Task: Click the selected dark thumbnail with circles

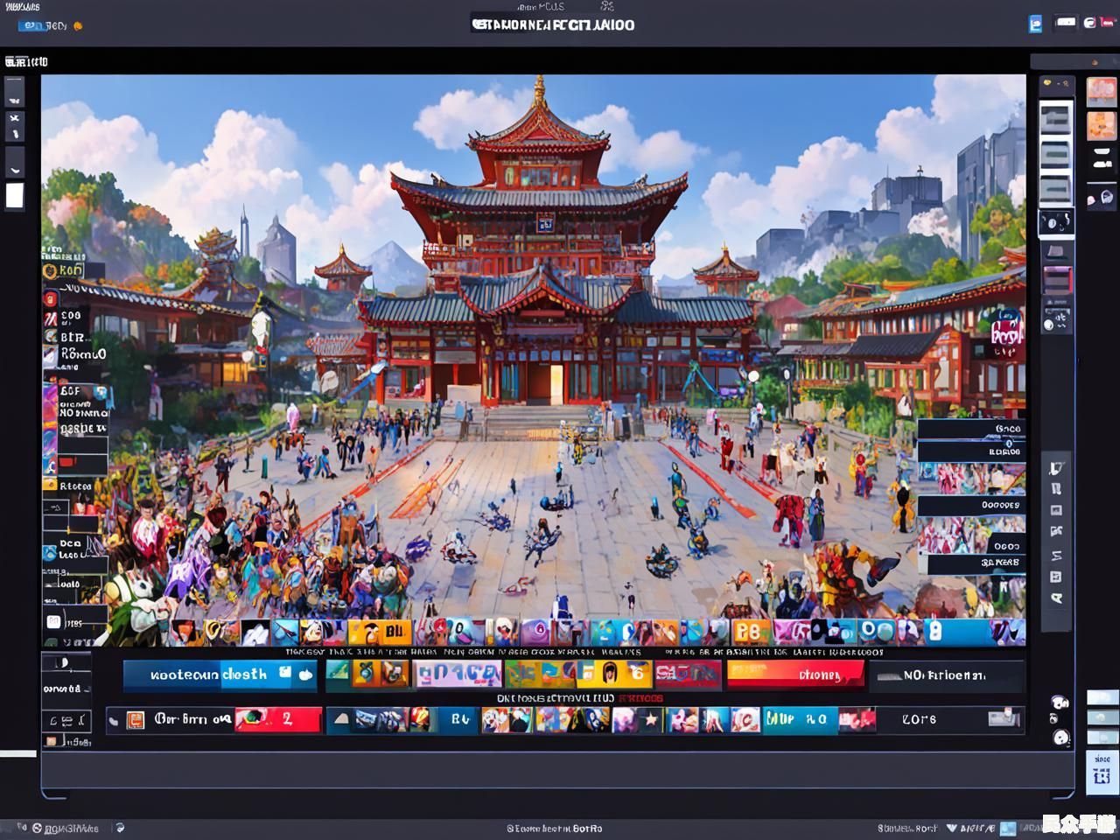Action: (x=1056, y=222)
